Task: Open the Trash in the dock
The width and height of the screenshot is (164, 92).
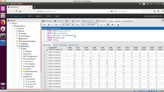Action: pos(3,86)
